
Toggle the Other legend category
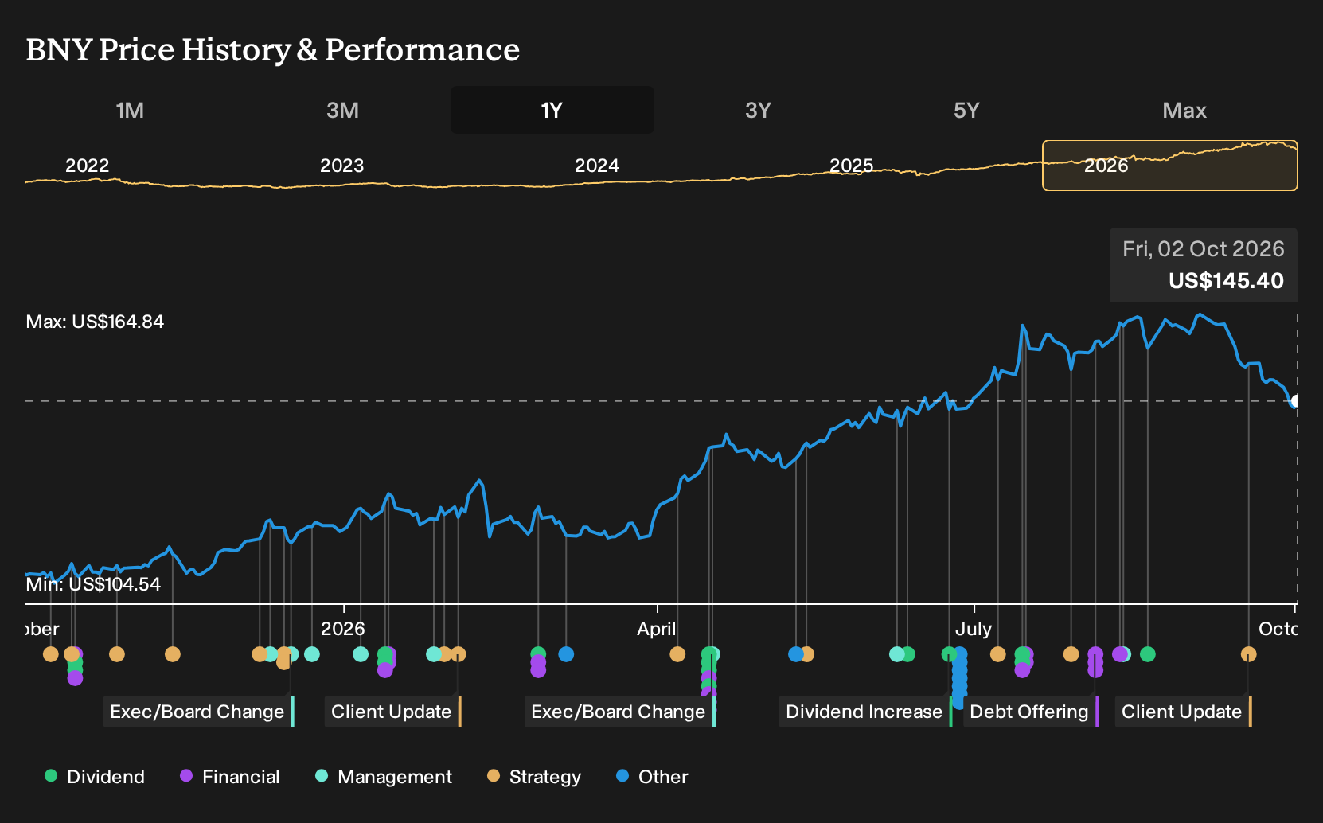(x=652, y=777)
